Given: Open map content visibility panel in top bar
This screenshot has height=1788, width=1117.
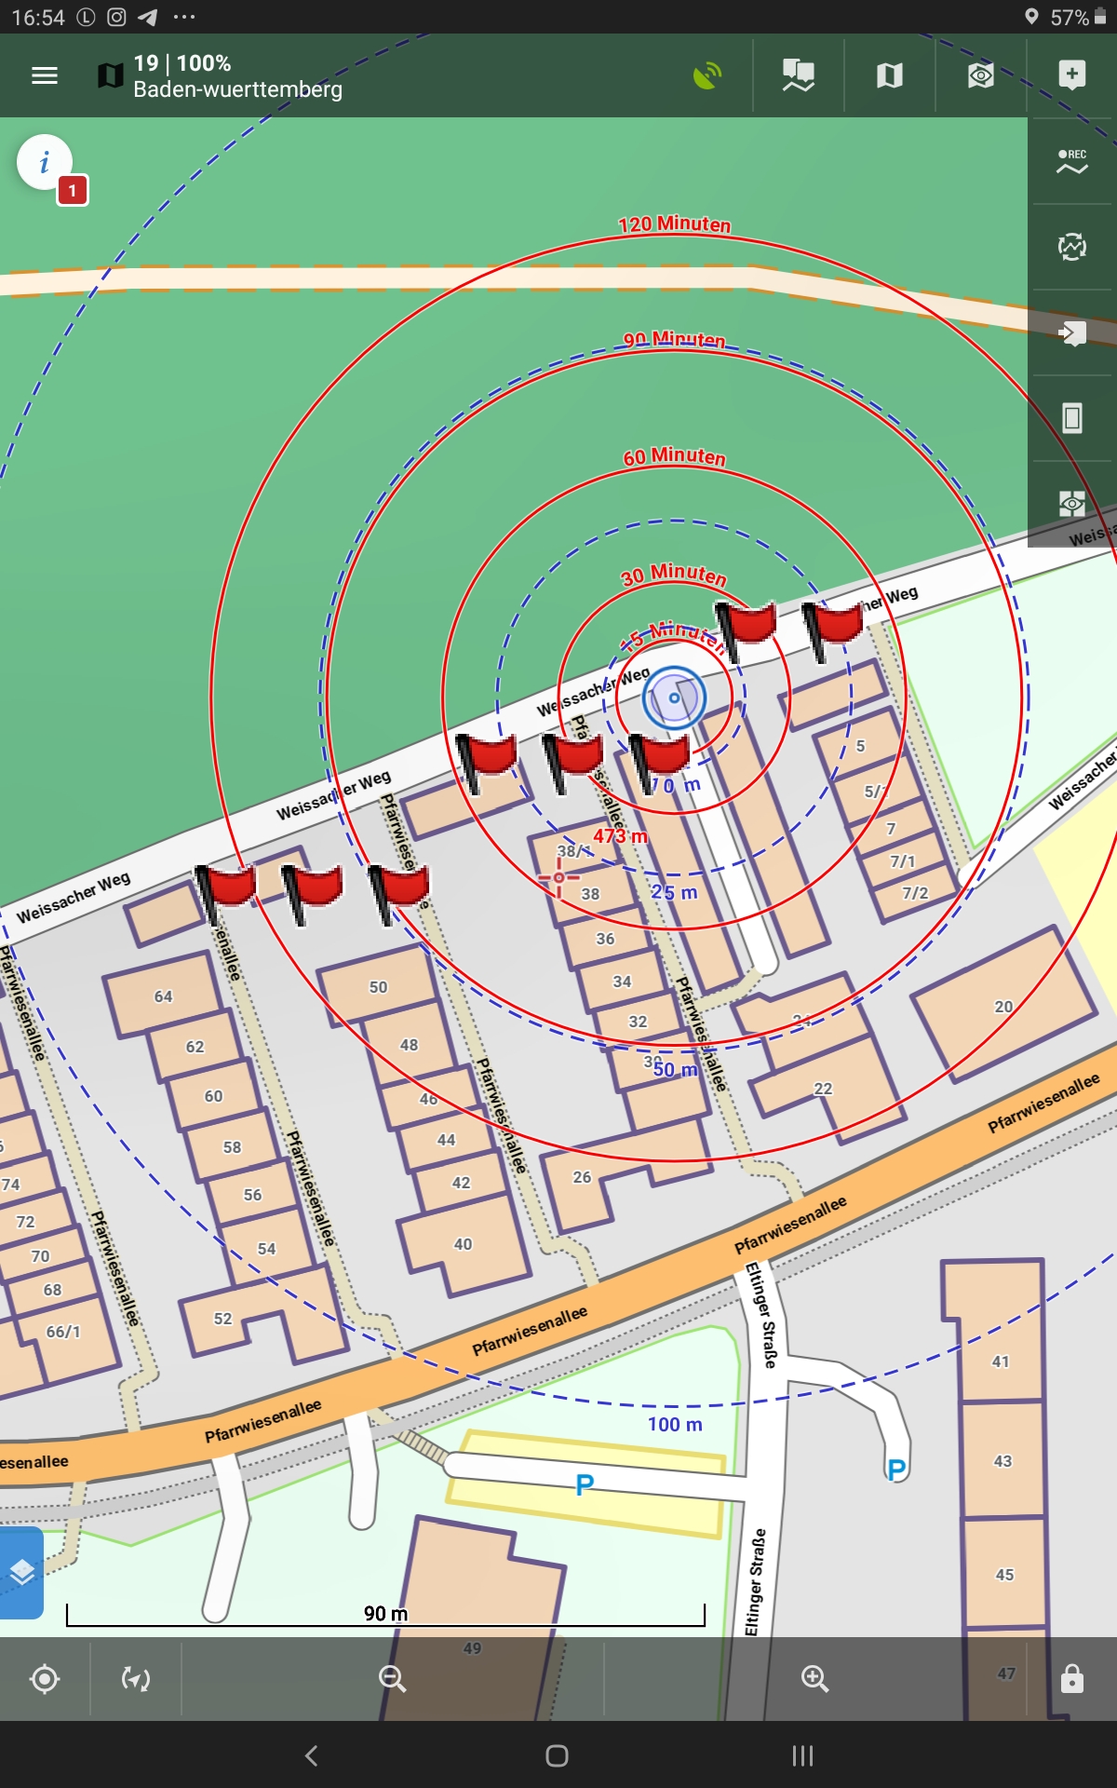Looking at the screenshot, I should (980, 75).
